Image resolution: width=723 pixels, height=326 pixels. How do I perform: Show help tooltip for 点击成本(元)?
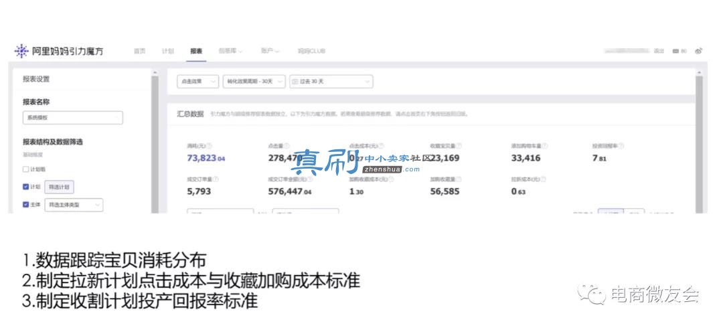[381, 146]
